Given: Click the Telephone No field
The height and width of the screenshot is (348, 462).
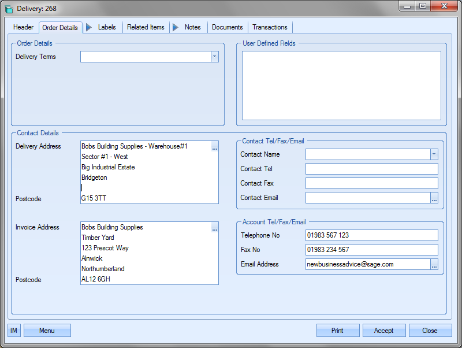Looking at the screenshot, I should pyautogui.click(x=371, y=235).
